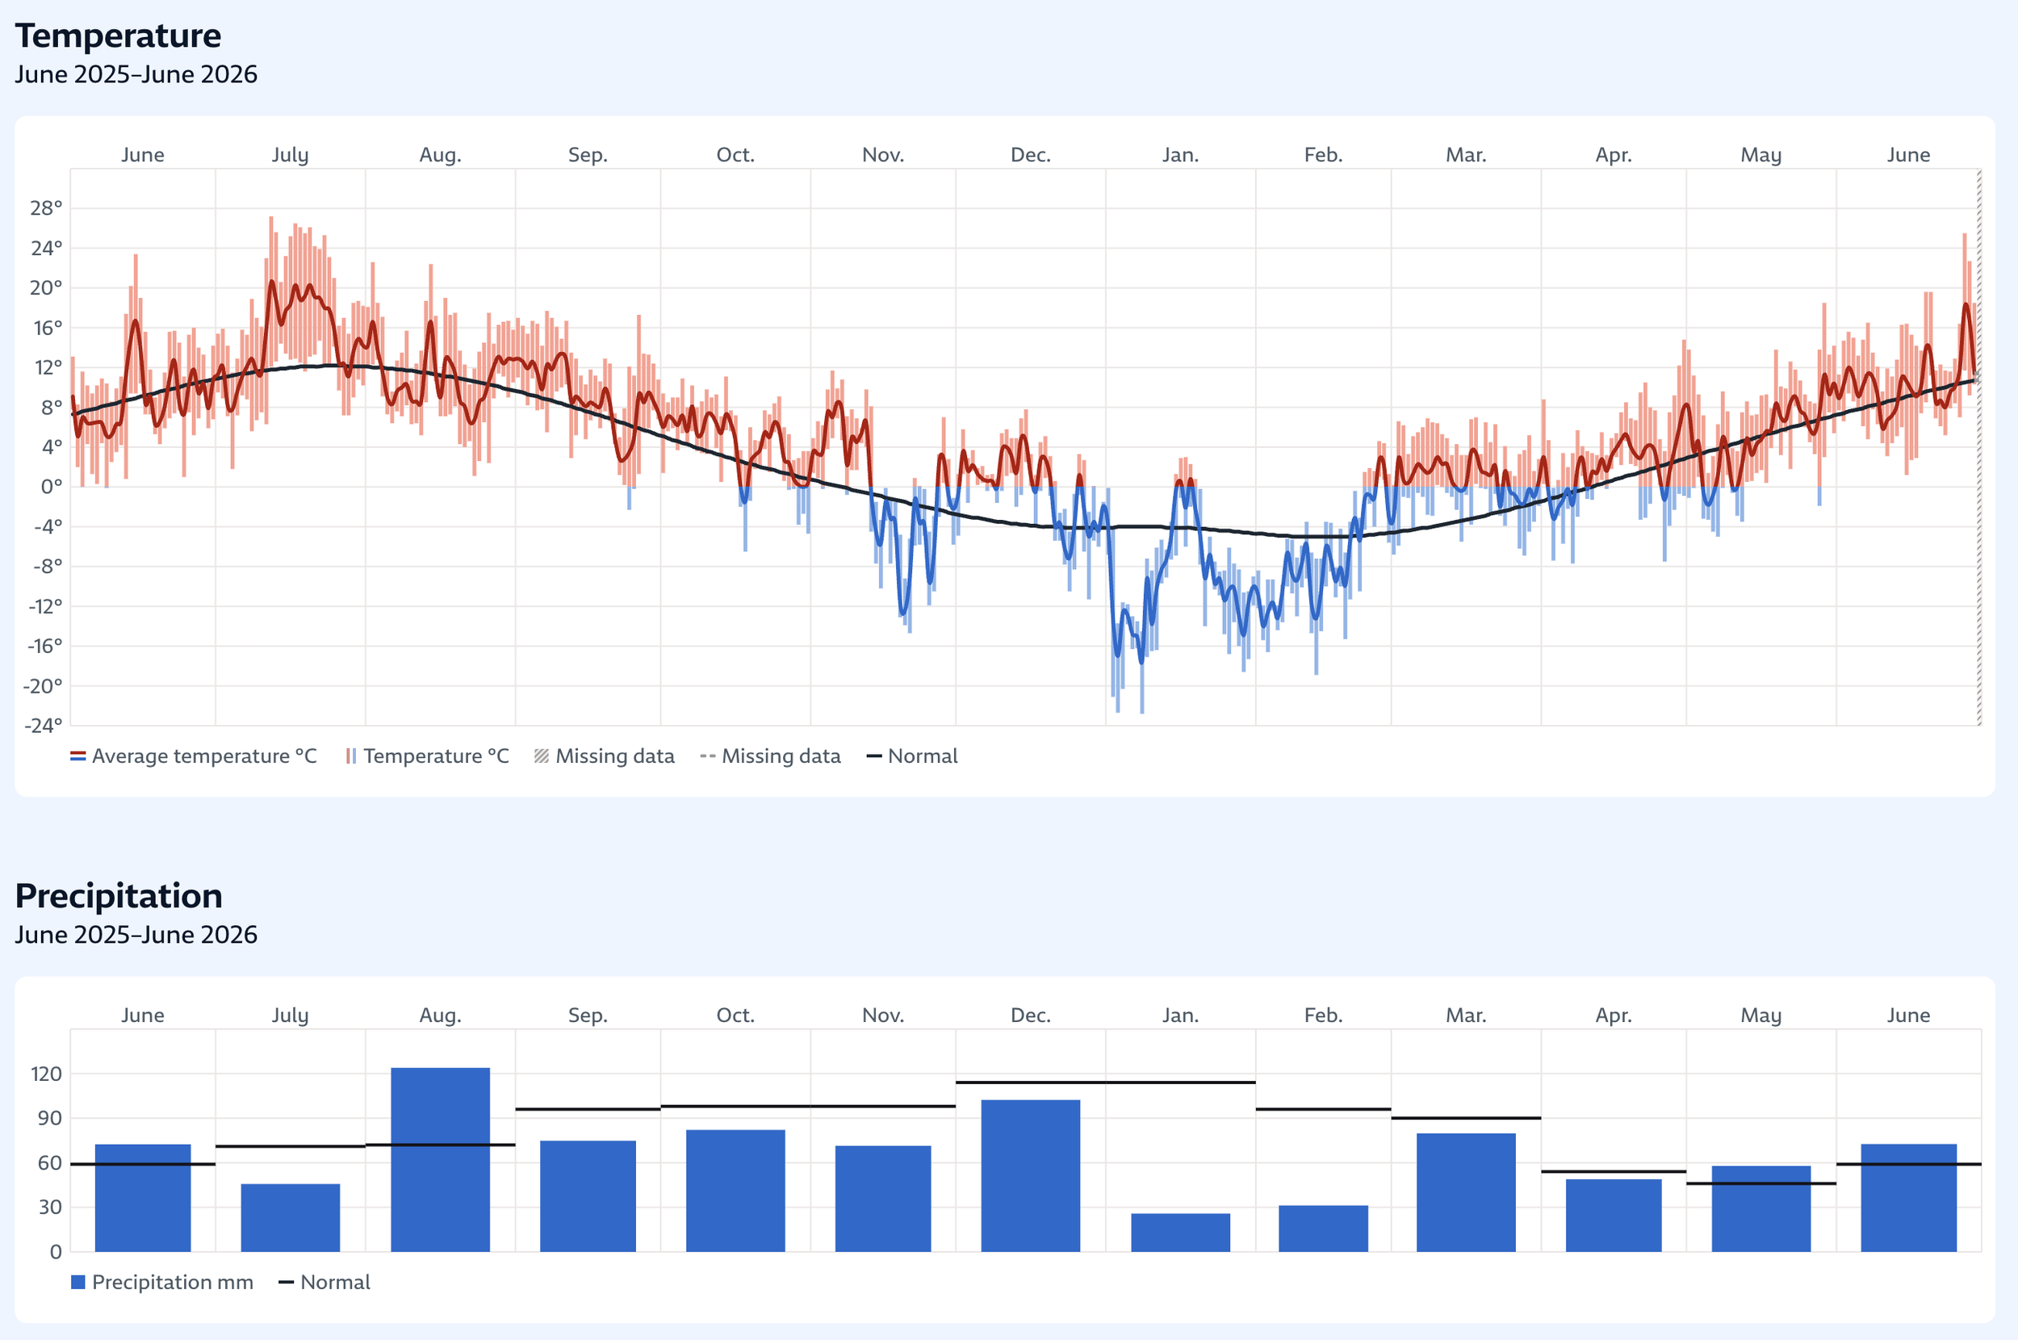The image size is (2018, 1340).
Task: Select the "Precipitation mm" legend label
Action: (173, 1282)
